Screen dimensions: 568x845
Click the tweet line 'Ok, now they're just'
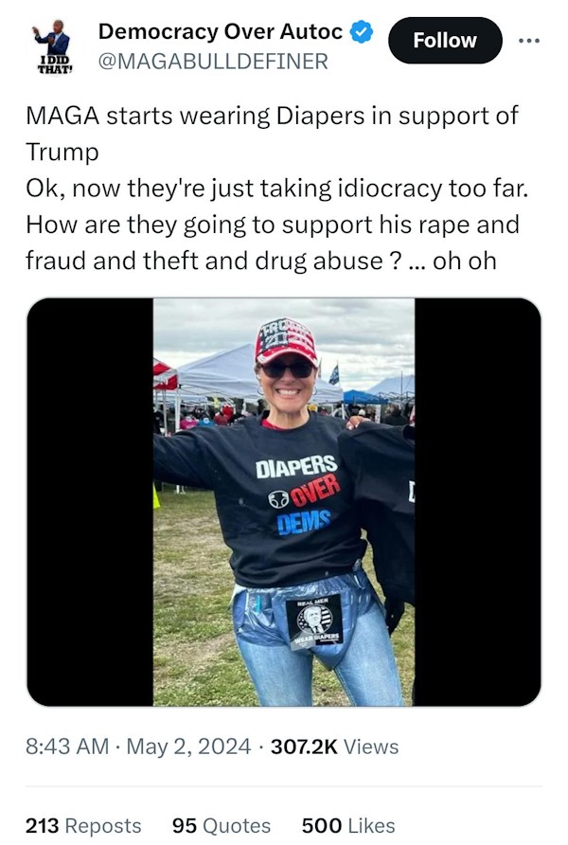click(276, 189)
